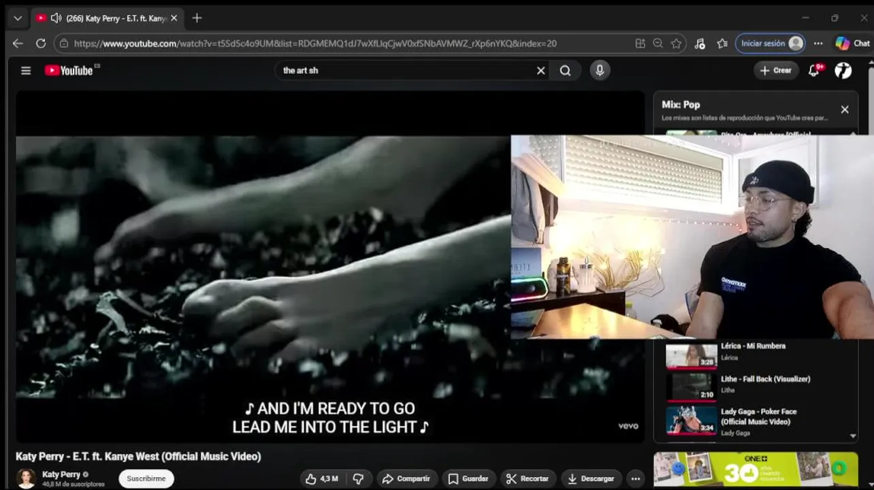Save the video with Guardar
Screen dimensions: 874x490
tap(468, 478)
